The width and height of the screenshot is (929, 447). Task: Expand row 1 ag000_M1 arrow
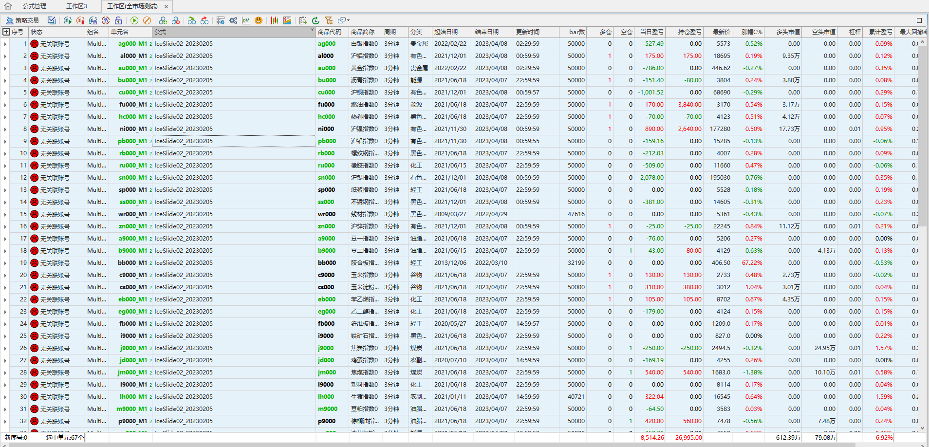pos(5,44)
